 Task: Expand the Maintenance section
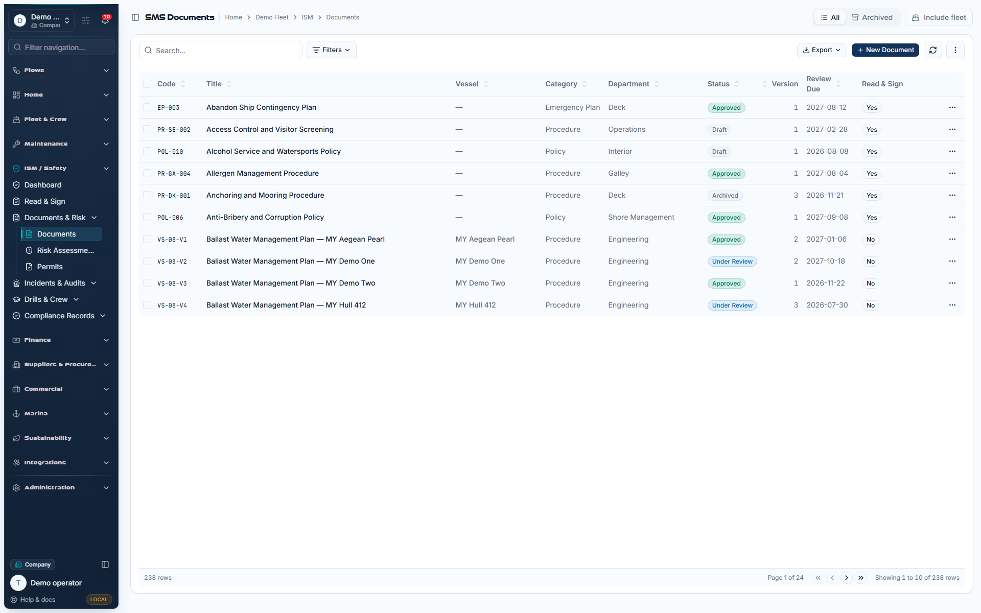click(61, 144)
